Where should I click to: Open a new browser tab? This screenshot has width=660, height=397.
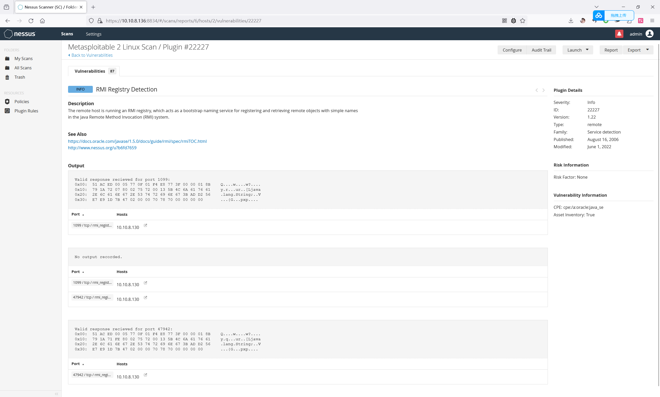point(93,7)
